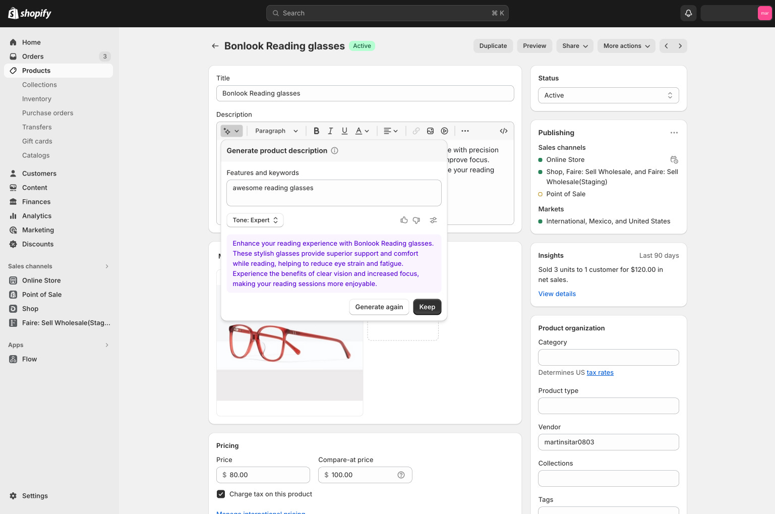This screenshot has height=514, width=775.
Task: Insert image into description
Action: tap(430, 131)
